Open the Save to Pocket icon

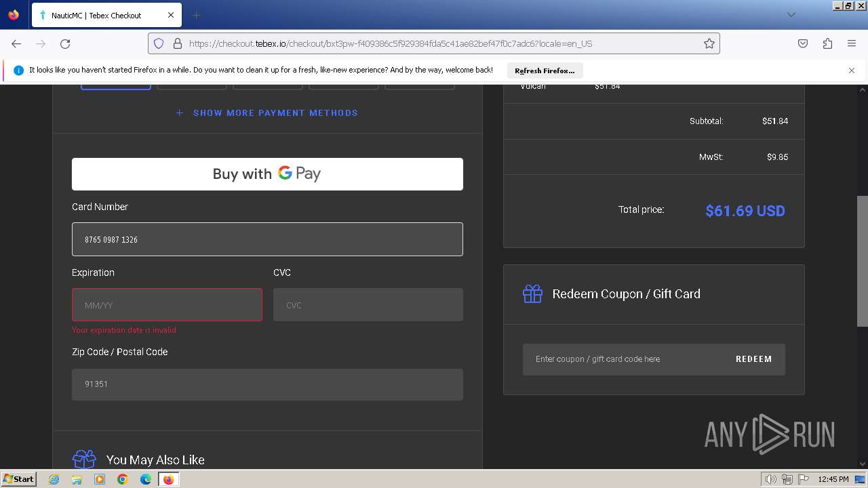(803, 43)
